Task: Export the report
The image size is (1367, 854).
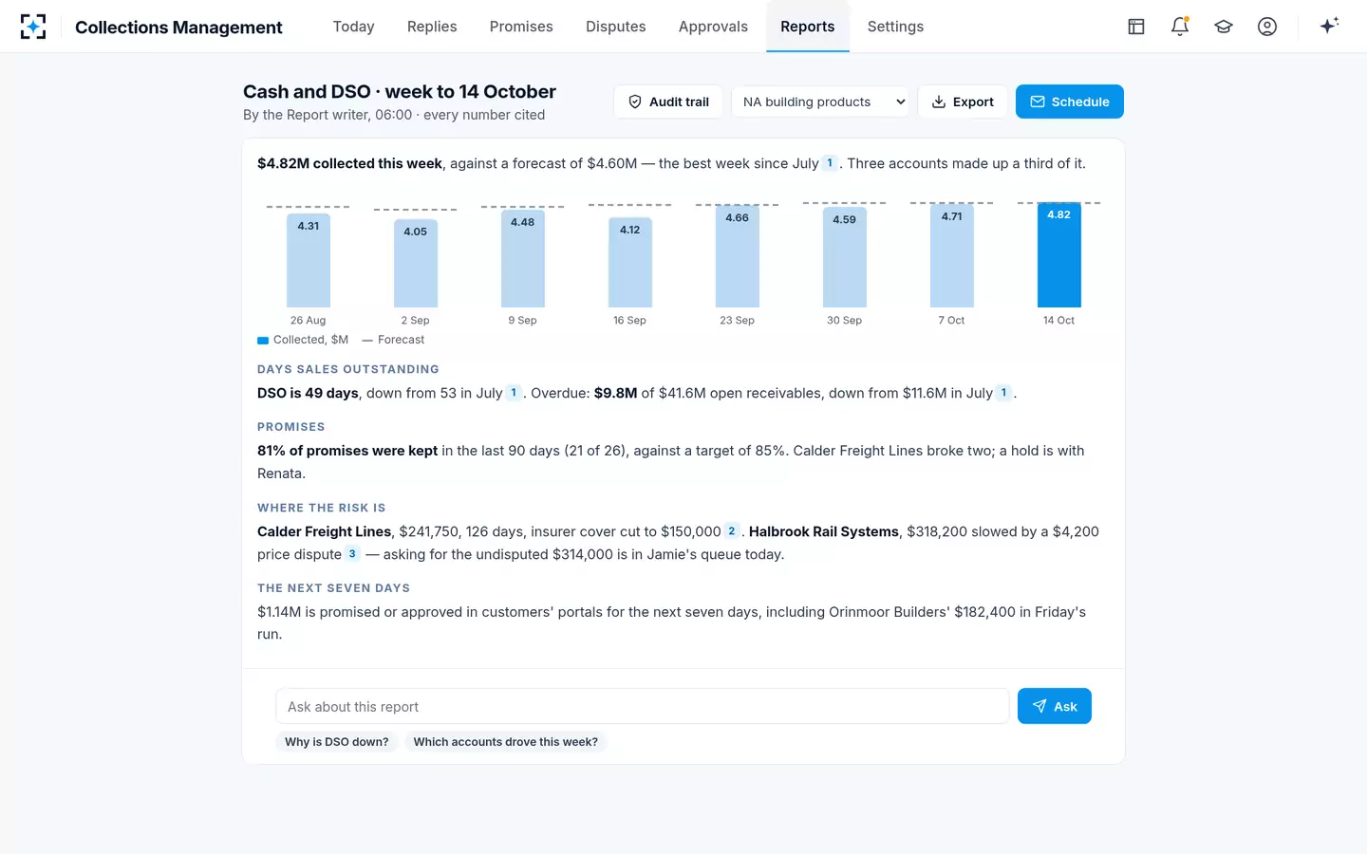Action: tap(963, 102)
